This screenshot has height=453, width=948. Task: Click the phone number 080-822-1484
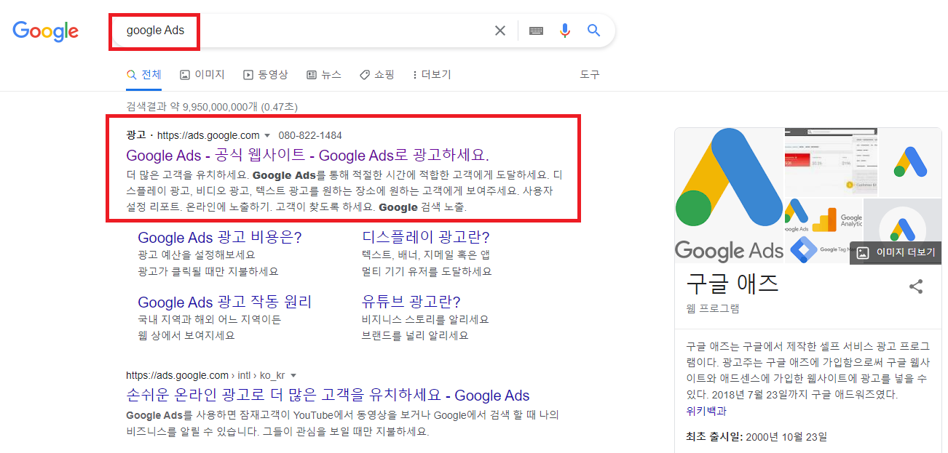pyautogui.click(x=310, y=136)
